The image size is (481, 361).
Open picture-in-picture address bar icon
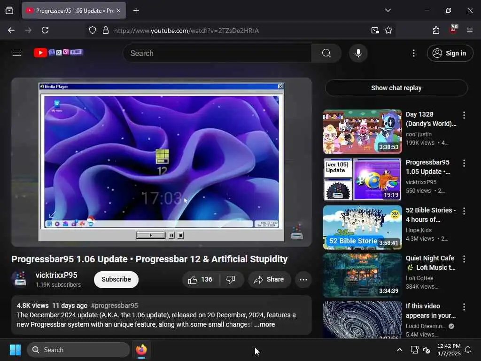375,30
